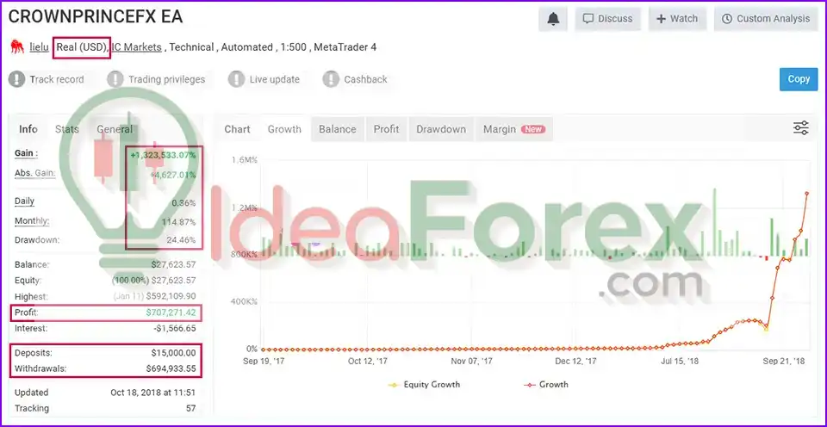Click the Monthly label
This screenshot has width=827, height=427.
pyautogui.click(x=32, y=221)
